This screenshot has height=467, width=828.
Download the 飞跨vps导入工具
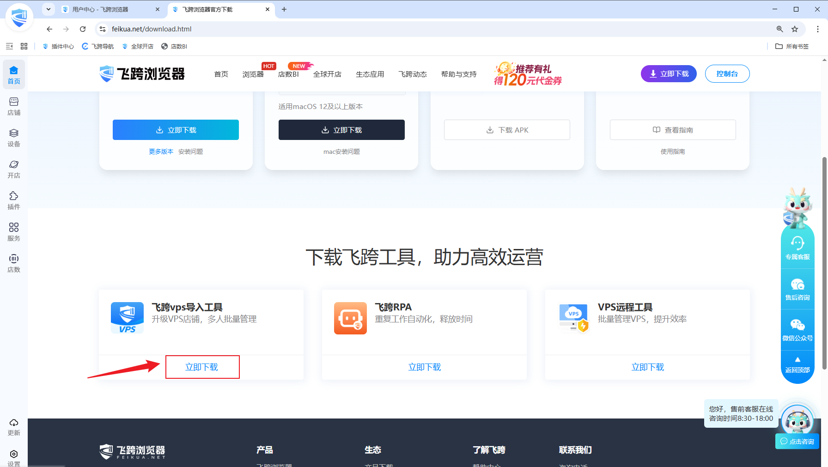pyautogui.click(x=202, y=367)
